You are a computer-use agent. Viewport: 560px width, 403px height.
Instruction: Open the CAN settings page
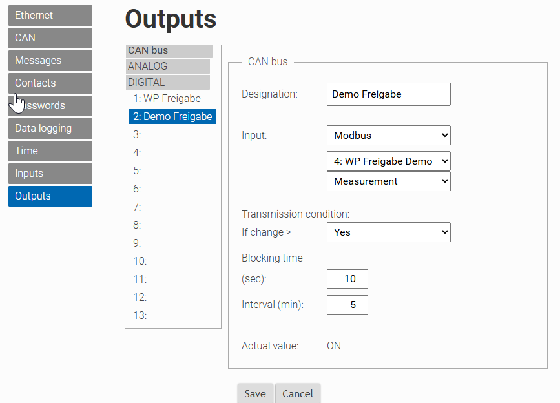point(50,38)
